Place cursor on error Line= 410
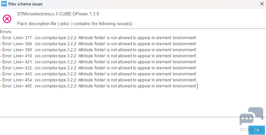 coord(99,56)
